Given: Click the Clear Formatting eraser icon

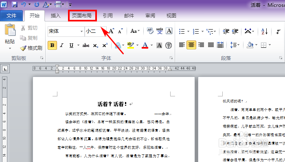Looking at the screenshot, I should [x=150, y=31].
